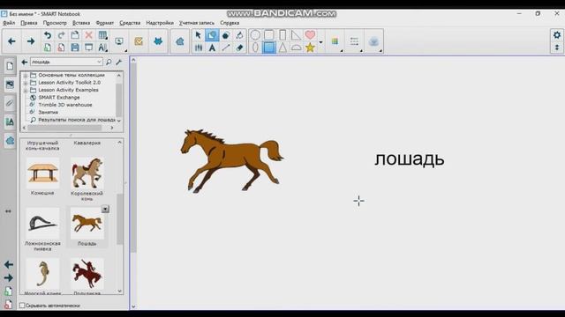This screenshot has height=317, width=565.
Task: Click the Redo icon
Action: click(x=61, y=35)
